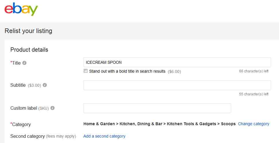Screen dimensions: 279x143
Task: Open the Change category link
Action: tap(253, 124)
